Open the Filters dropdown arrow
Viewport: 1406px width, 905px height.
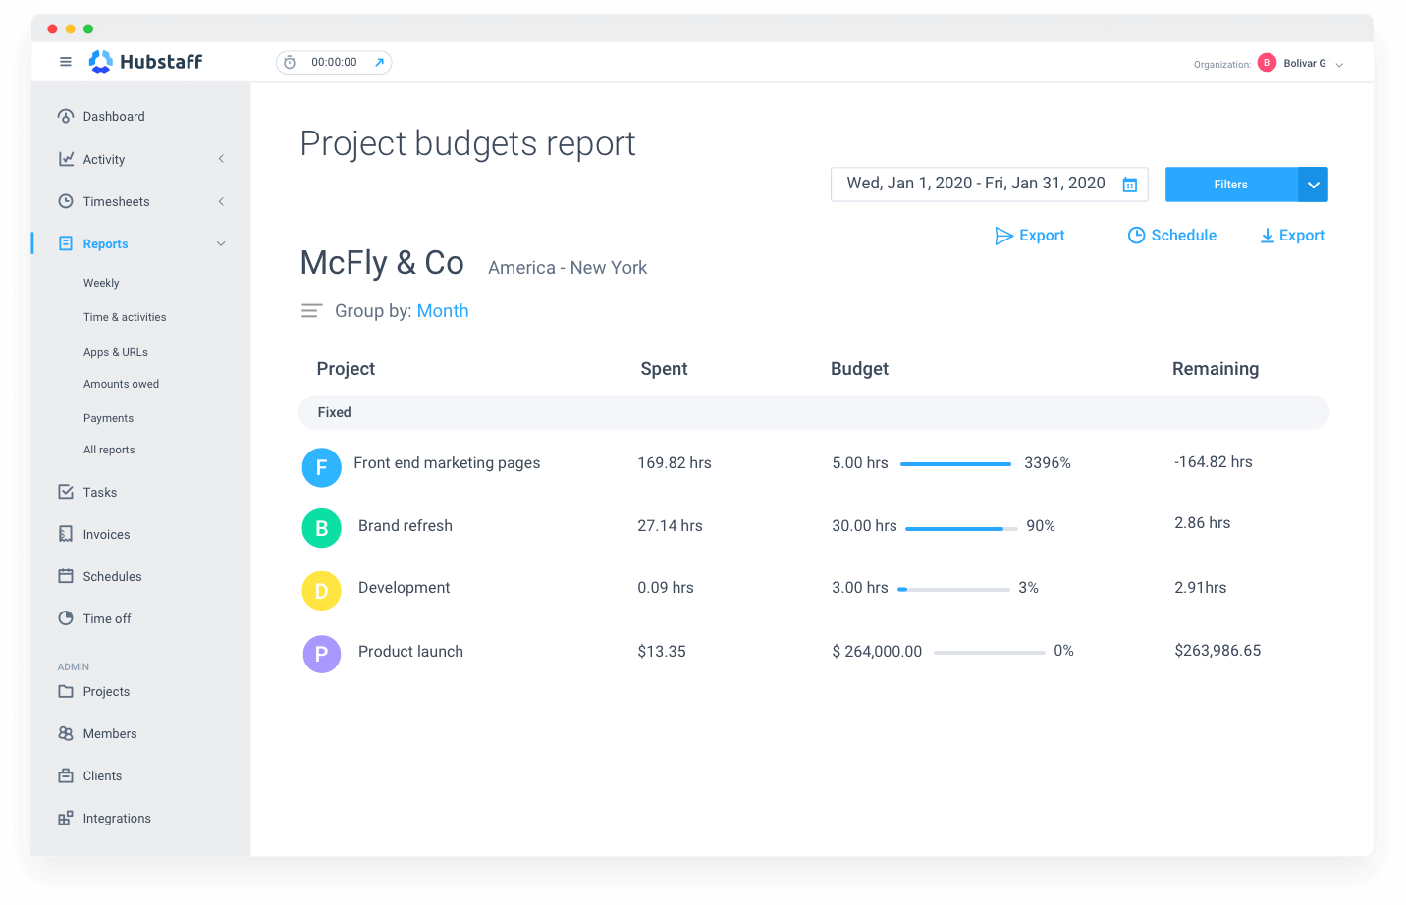1313,185
